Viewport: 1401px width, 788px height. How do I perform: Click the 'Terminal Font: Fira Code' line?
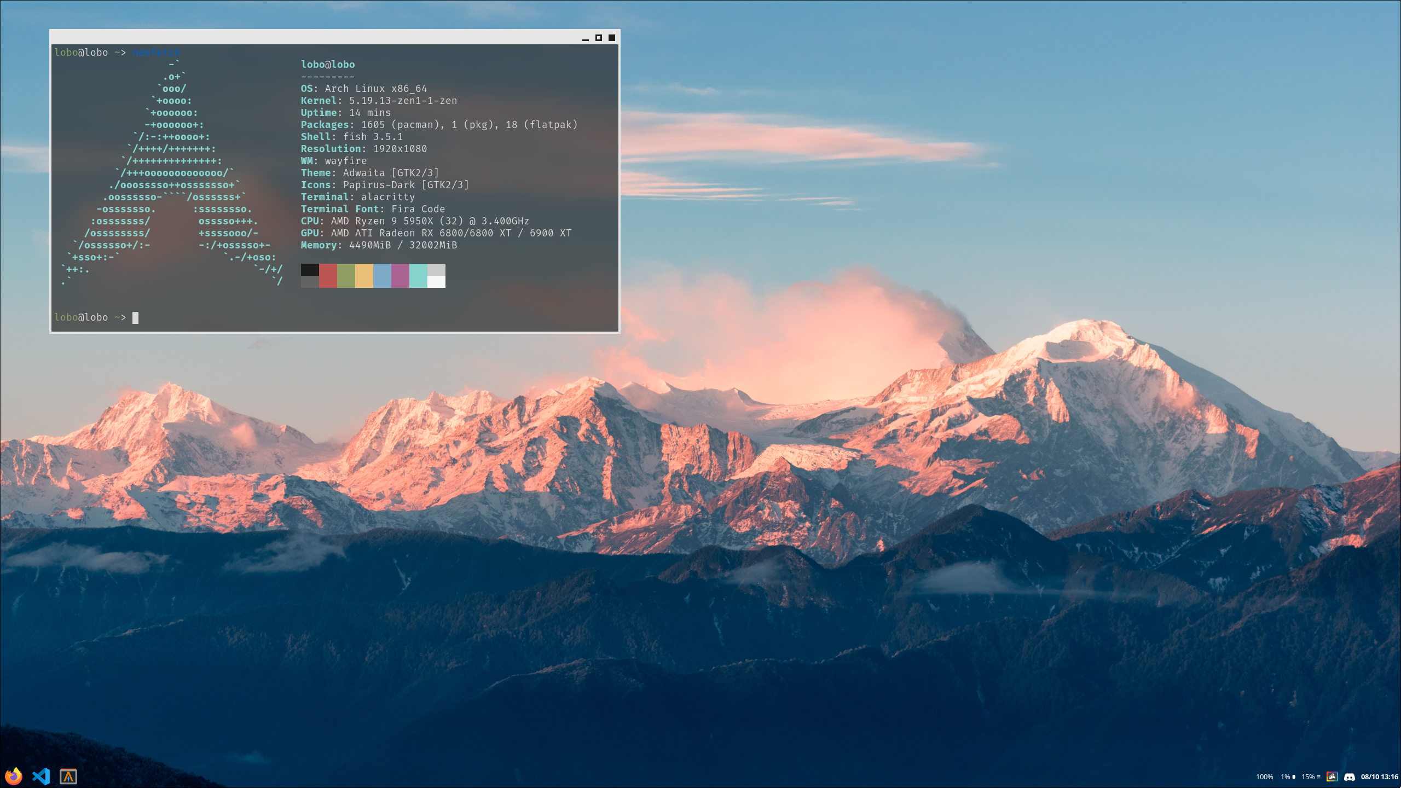(373, 209)
